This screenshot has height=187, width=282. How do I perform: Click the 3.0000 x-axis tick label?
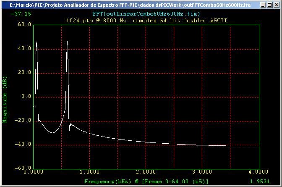tap(202, 172)
